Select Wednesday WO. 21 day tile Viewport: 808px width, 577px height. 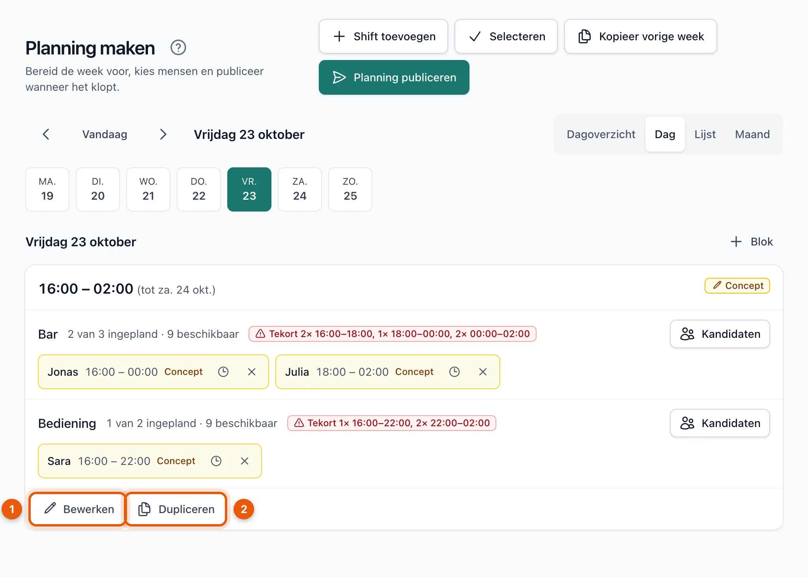tap(148, 189)
